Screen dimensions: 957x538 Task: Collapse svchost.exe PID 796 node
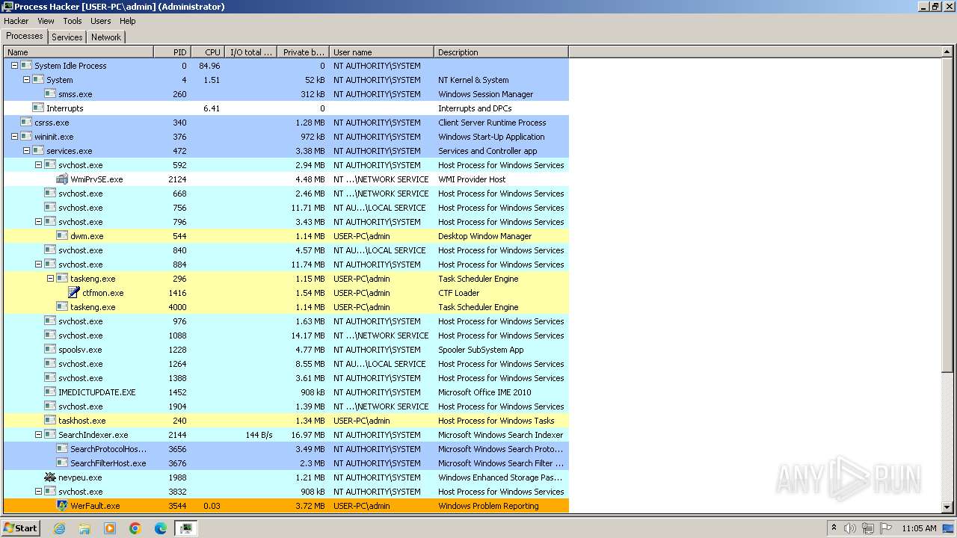(x=38, y=222)
